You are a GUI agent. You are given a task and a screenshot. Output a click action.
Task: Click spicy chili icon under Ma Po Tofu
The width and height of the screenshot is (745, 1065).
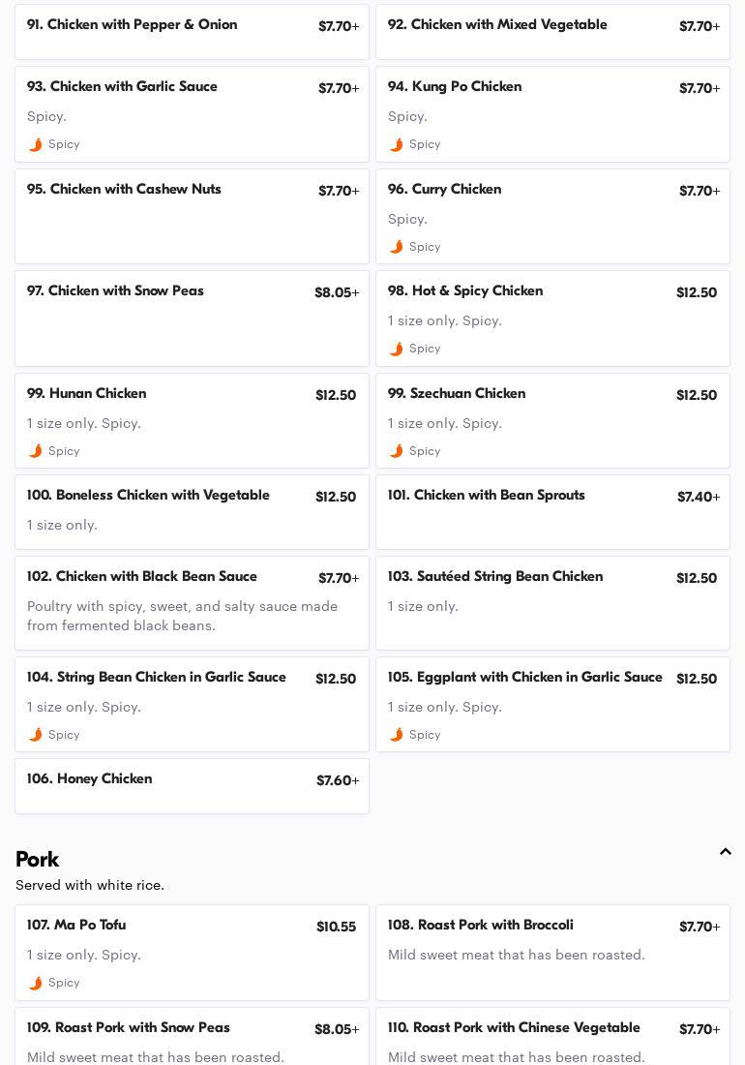[36, 983]
